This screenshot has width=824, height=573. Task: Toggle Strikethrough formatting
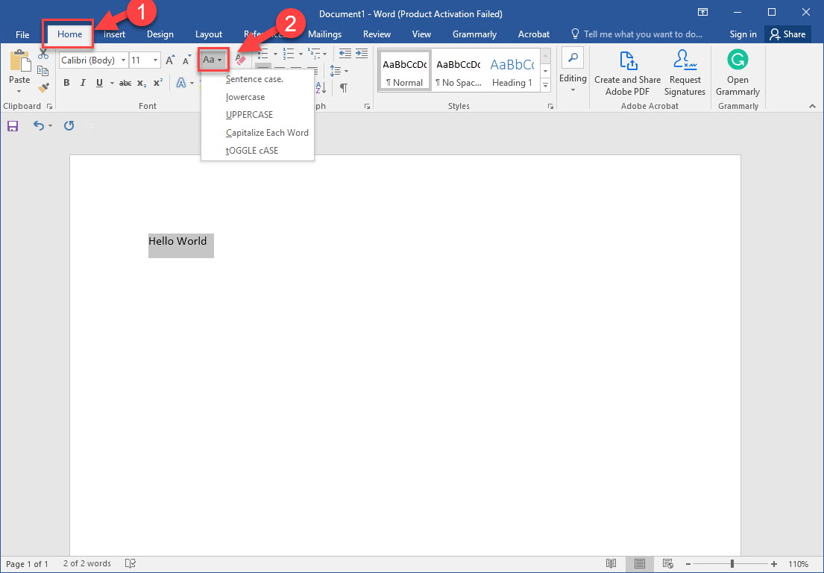[x=125, y=83]
